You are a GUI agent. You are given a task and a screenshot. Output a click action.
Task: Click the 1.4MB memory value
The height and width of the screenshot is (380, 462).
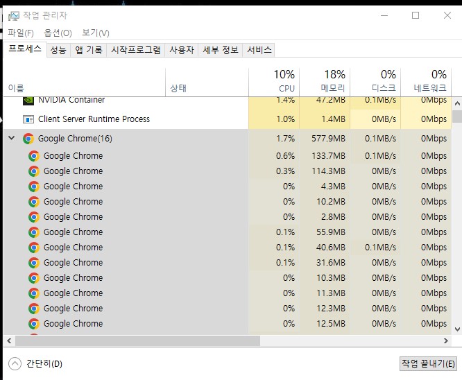tap(333, 119)
